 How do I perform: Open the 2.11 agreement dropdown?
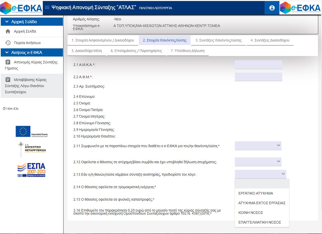pos(258,146)
